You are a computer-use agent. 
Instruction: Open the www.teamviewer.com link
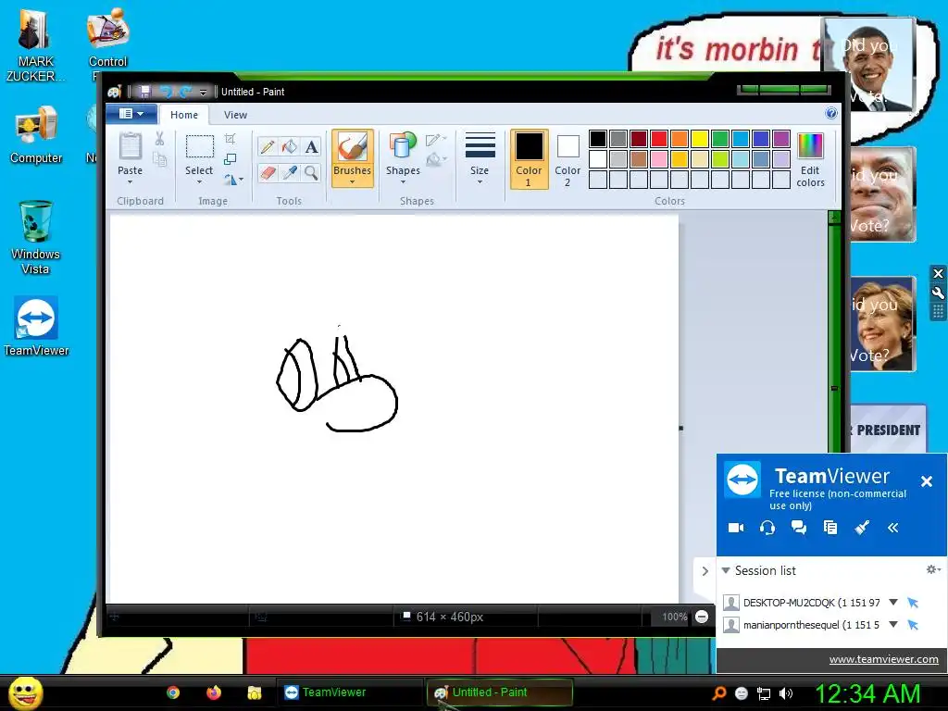pos(883,659)
